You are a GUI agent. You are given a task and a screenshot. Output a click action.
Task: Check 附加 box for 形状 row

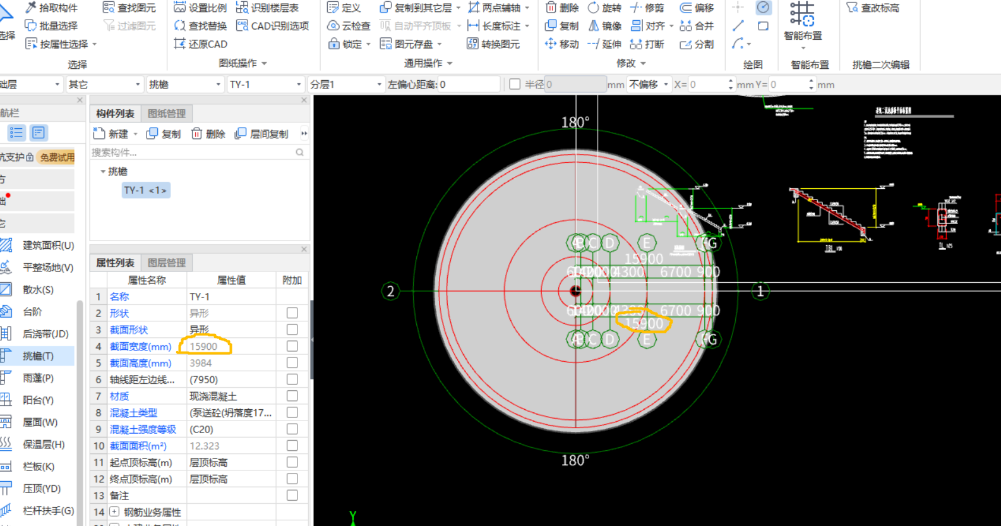[x=292, y=313]
